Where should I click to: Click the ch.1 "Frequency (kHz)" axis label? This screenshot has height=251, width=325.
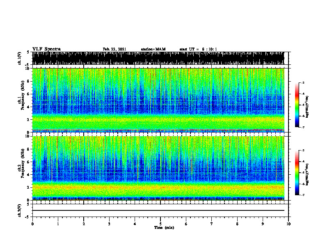tap(23, 96)
